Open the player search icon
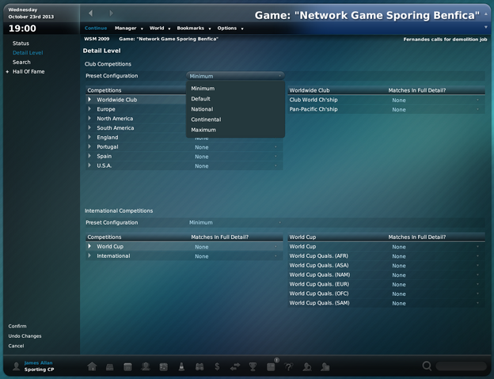494x379 pixels. coord(307,366)
